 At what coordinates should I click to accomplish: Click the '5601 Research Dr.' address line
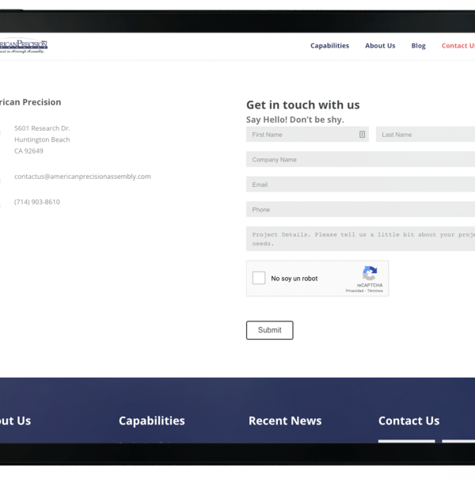[42, 128]
